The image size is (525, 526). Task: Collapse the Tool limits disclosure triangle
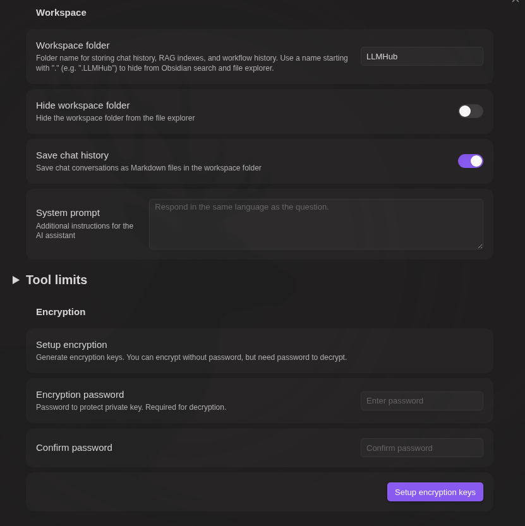click(x=16, y=280)
